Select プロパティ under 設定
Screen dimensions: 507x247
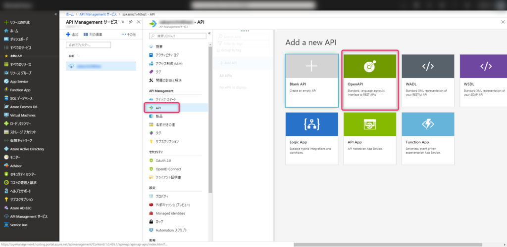pos(161,197)
